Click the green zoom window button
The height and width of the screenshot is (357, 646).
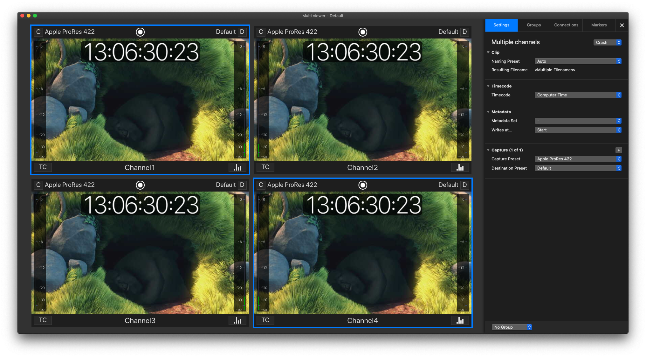(35, 16)
